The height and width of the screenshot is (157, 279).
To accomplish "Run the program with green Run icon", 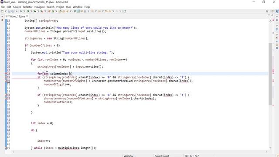I will 28,11.
